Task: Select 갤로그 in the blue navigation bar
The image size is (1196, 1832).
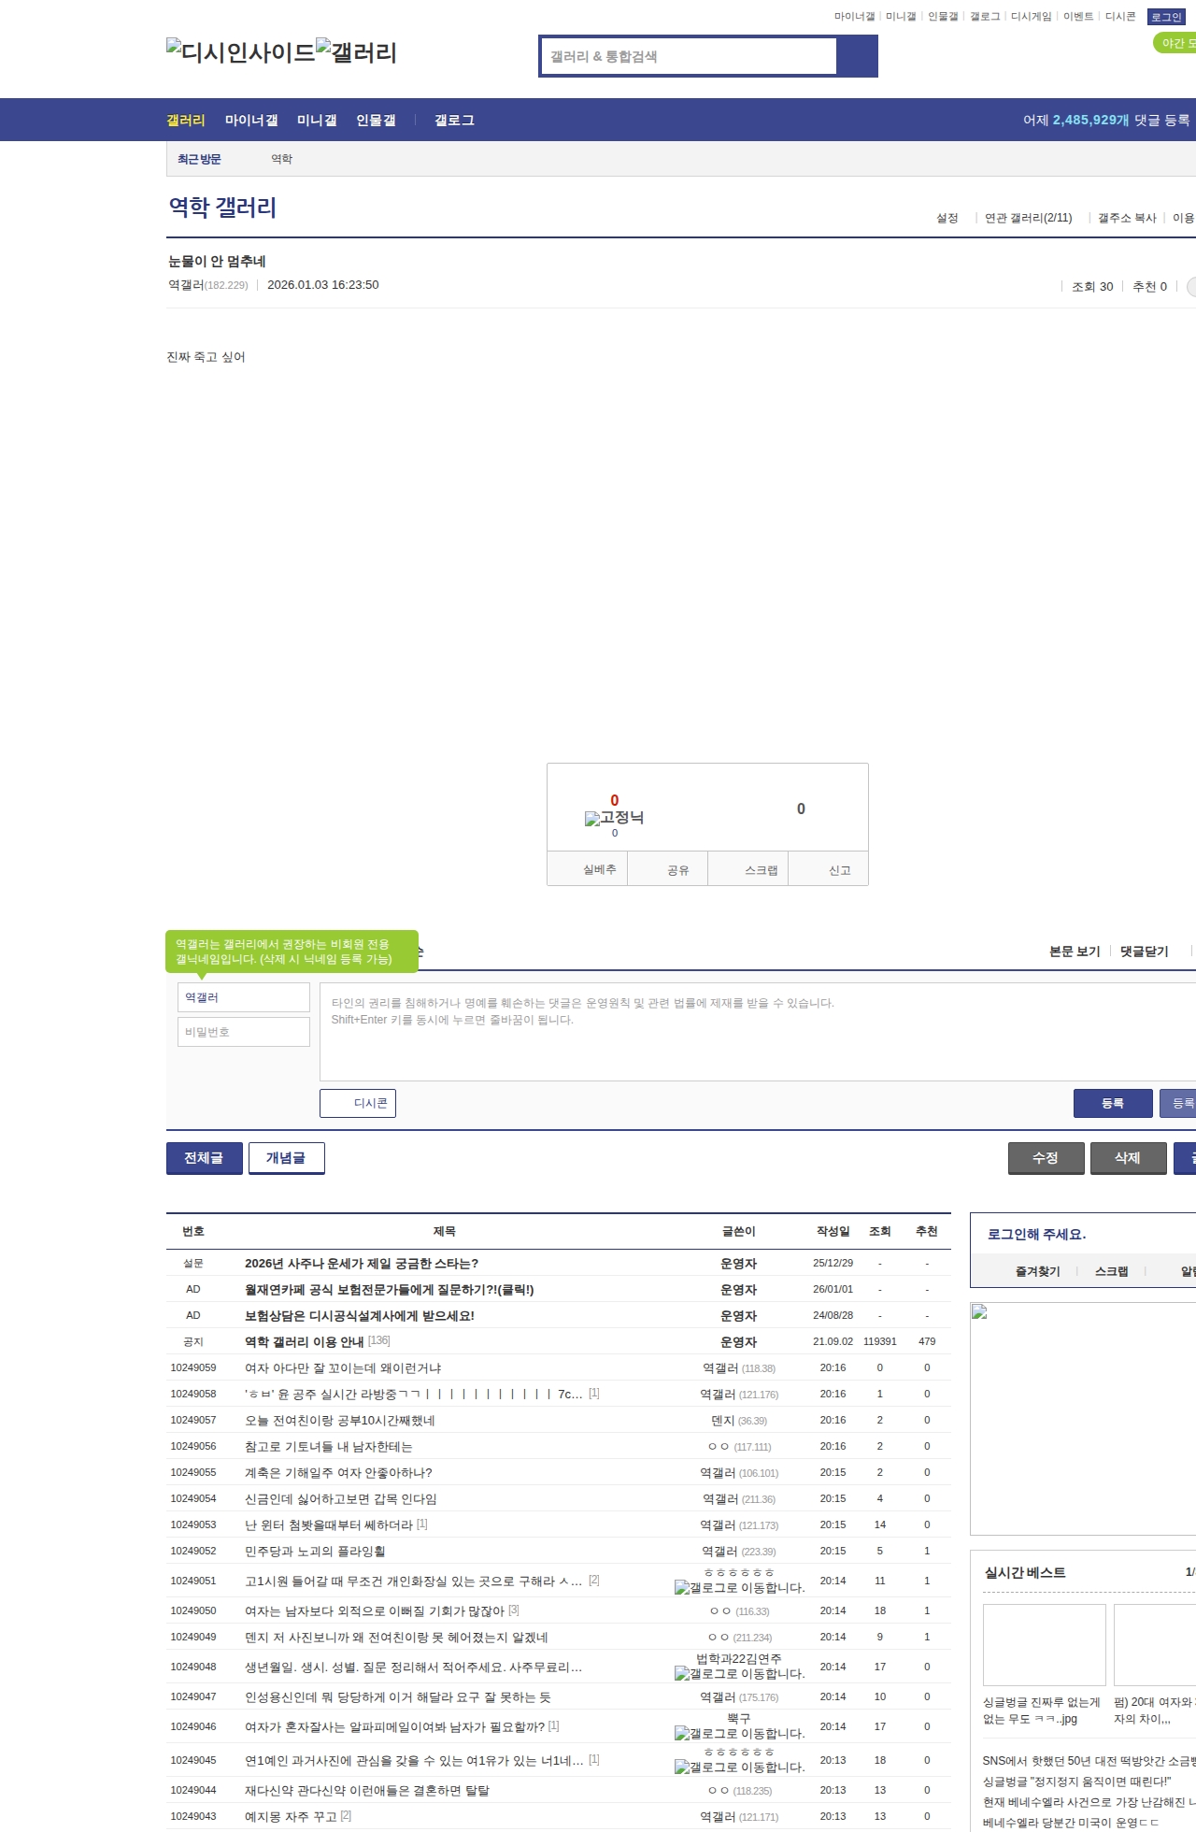Action: [454, 121]
